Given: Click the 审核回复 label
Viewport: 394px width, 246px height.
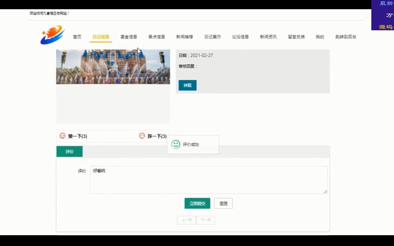Looking at the screenshot, I should pyautogui.click(x=188, y=66).
